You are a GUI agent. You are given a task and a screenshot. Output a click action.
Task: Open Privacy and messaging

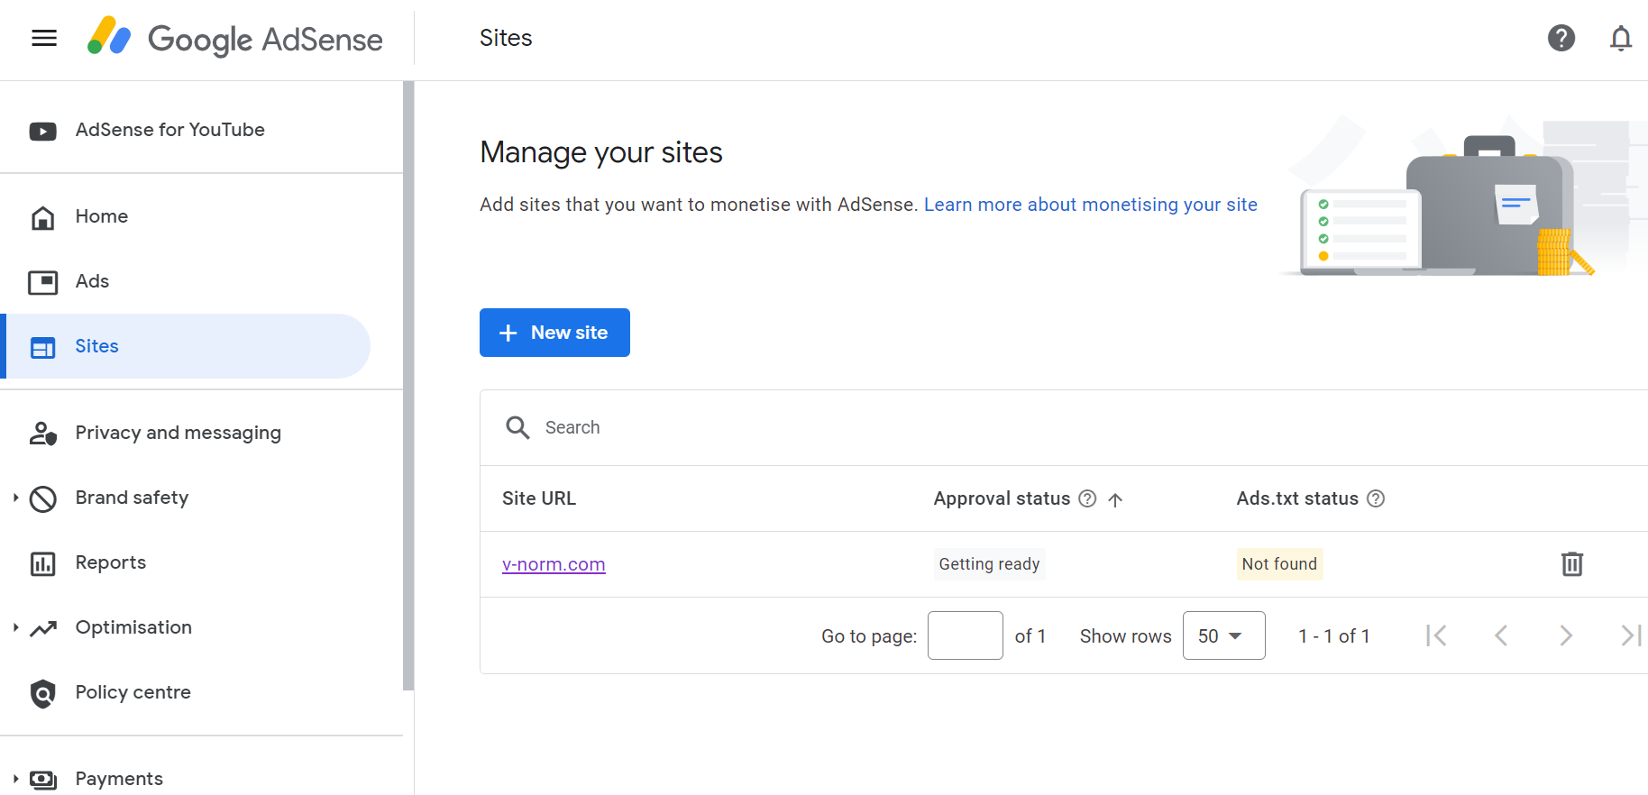(179, 433)
